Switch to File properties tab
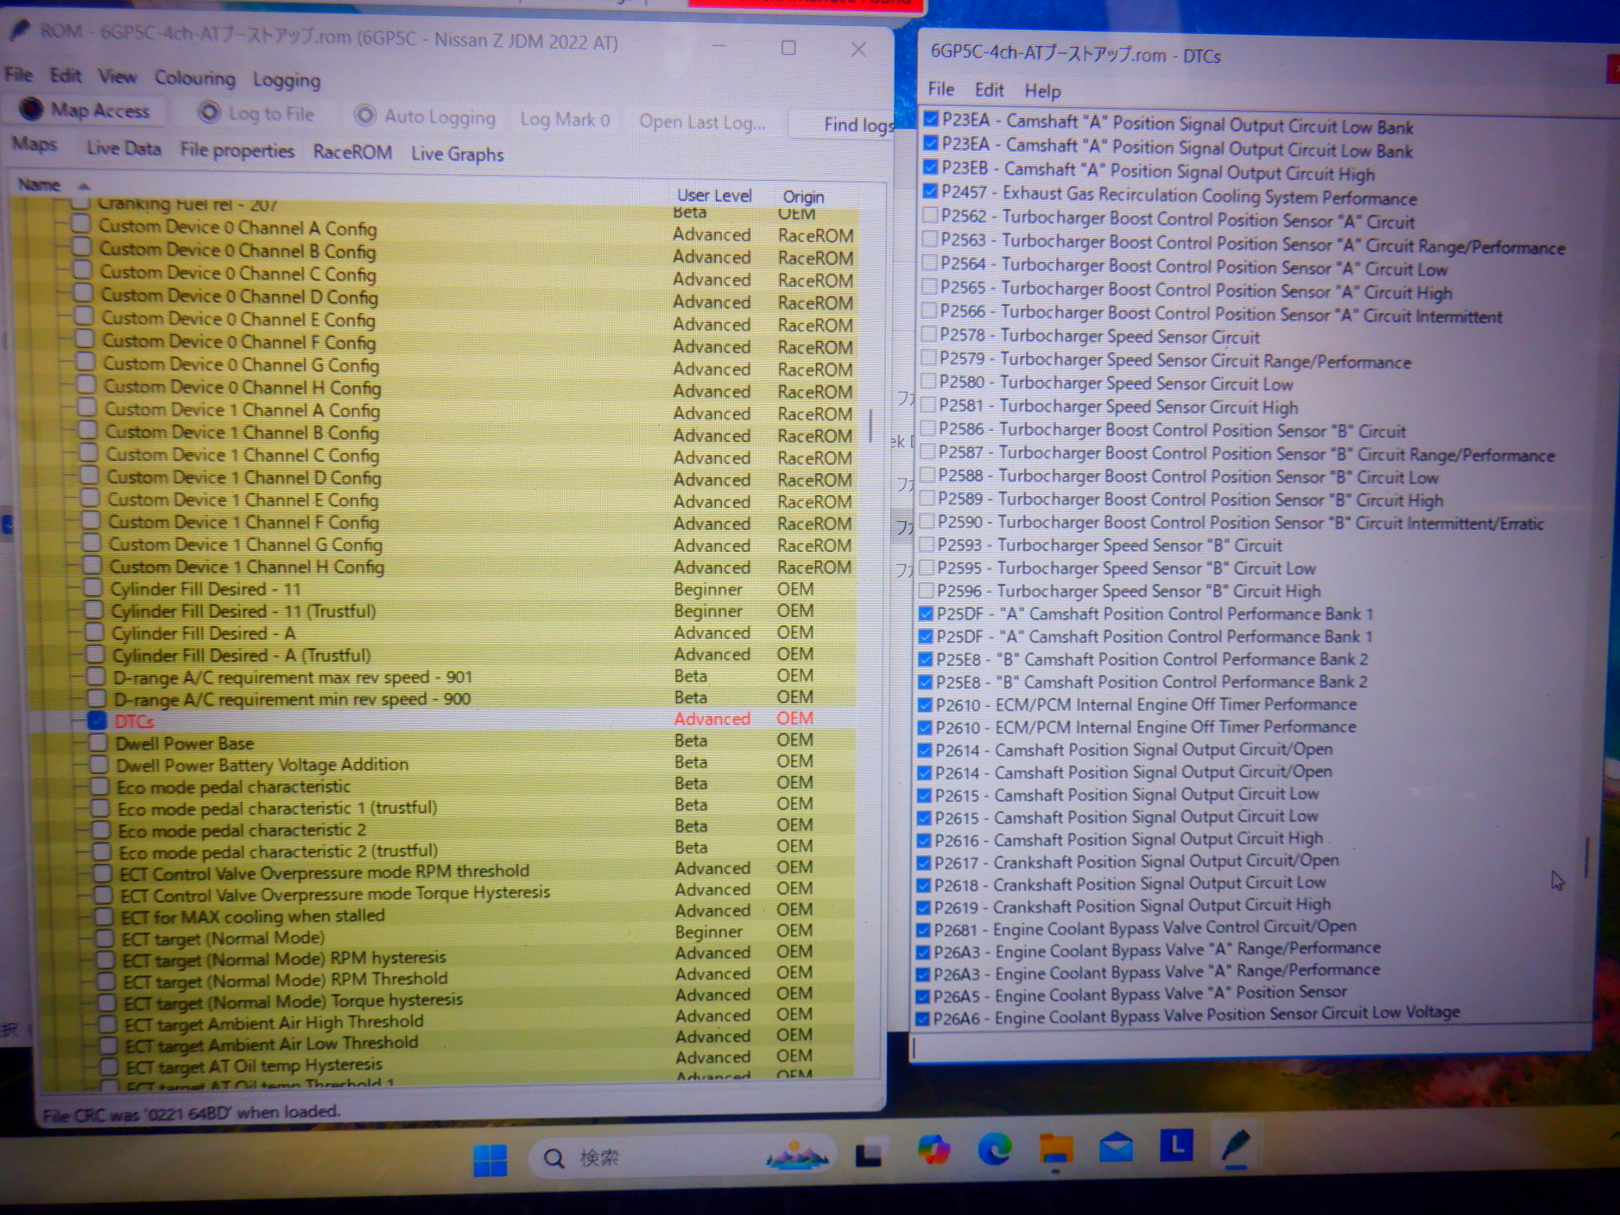The height and width of the screenshot is (1215, 1620). click(237, 150)
